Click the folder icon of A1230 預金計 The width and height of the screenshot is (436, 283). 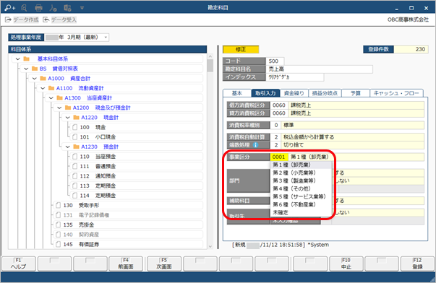(77, 147)
